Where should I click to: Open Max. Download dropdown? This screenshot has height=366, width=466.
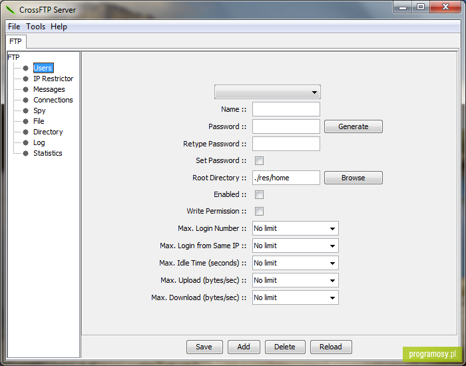coord(296,297)
